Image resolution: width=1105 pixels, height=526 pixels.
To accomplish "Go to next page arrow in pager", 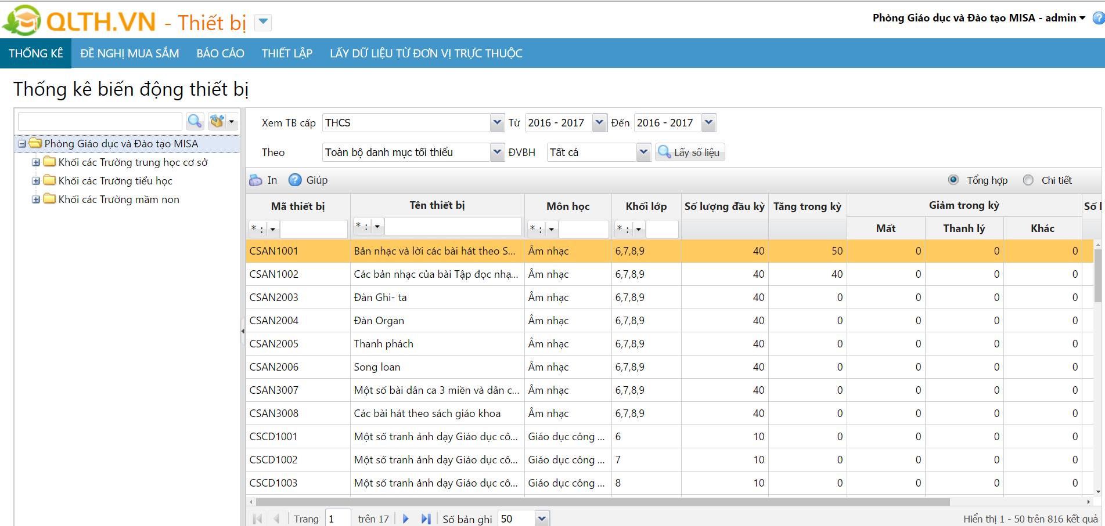I will [x=406, y=519].
